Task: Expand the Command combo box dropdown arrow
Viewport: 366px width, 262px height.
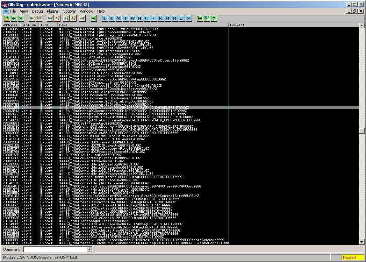Action: [x=89, y=249]
